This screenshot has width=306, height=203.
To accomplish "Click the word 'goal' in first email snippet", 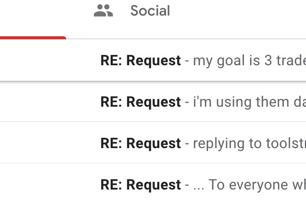I will tap(231, 62).
